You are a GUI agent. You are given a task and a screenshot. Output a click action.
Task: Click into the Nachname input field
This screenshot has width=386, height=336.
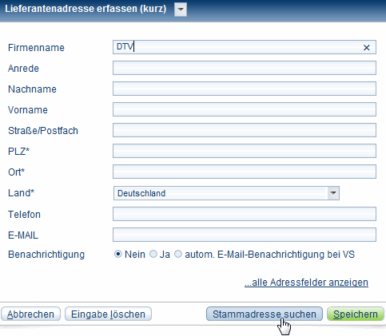click(245, 89)
